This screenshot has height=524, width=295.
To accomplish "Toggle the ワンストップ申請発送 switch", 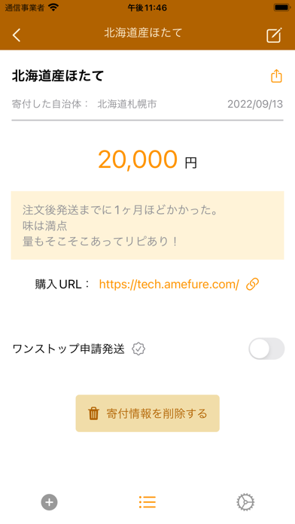I will tap(266, 349).
